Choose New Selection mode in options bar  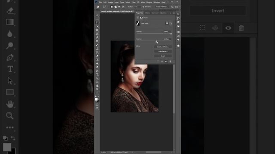tap(112, 7)
